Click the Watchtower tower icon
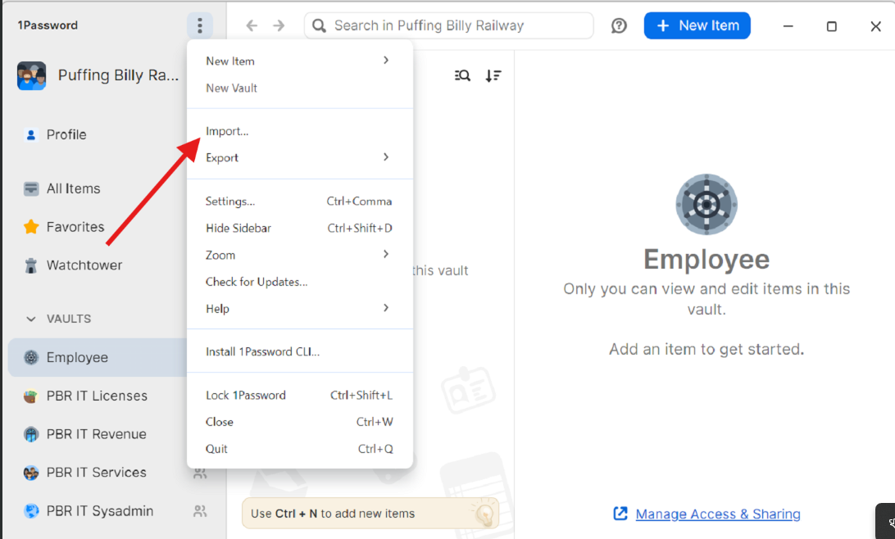The height and width of the screenshot is (539, 895). point(31,265)
